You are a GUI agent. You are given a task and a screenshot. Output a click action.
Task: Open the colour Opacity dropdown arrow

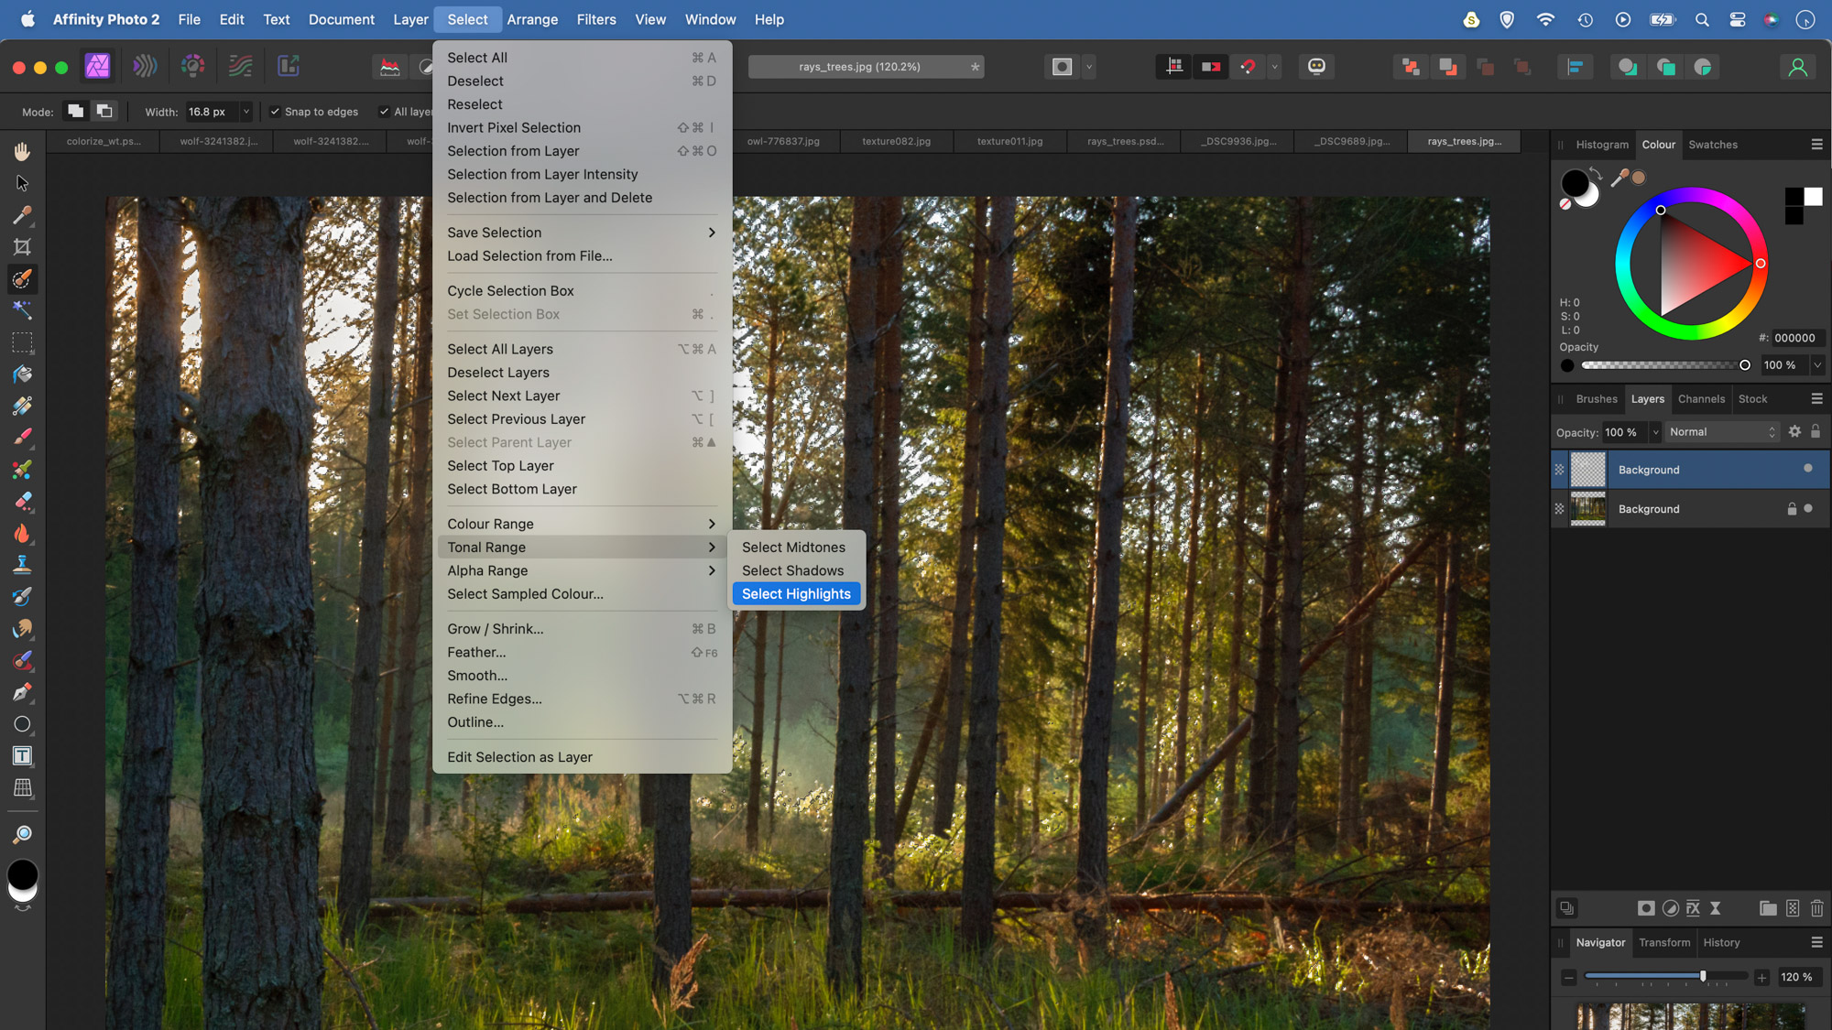(x=1817, y=365)
